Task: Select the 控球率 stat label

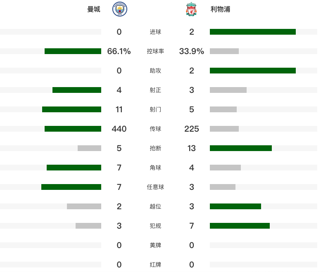Action: 155,51
